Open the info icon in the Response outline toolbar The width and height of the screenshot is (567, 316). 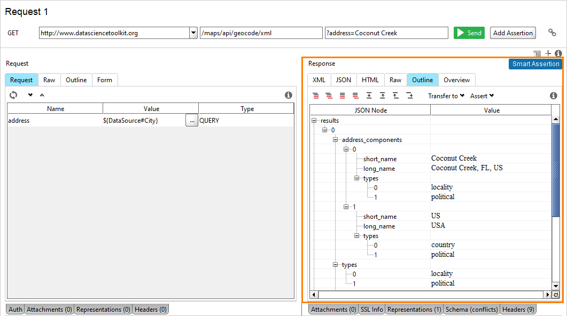[x=554, y=96]
